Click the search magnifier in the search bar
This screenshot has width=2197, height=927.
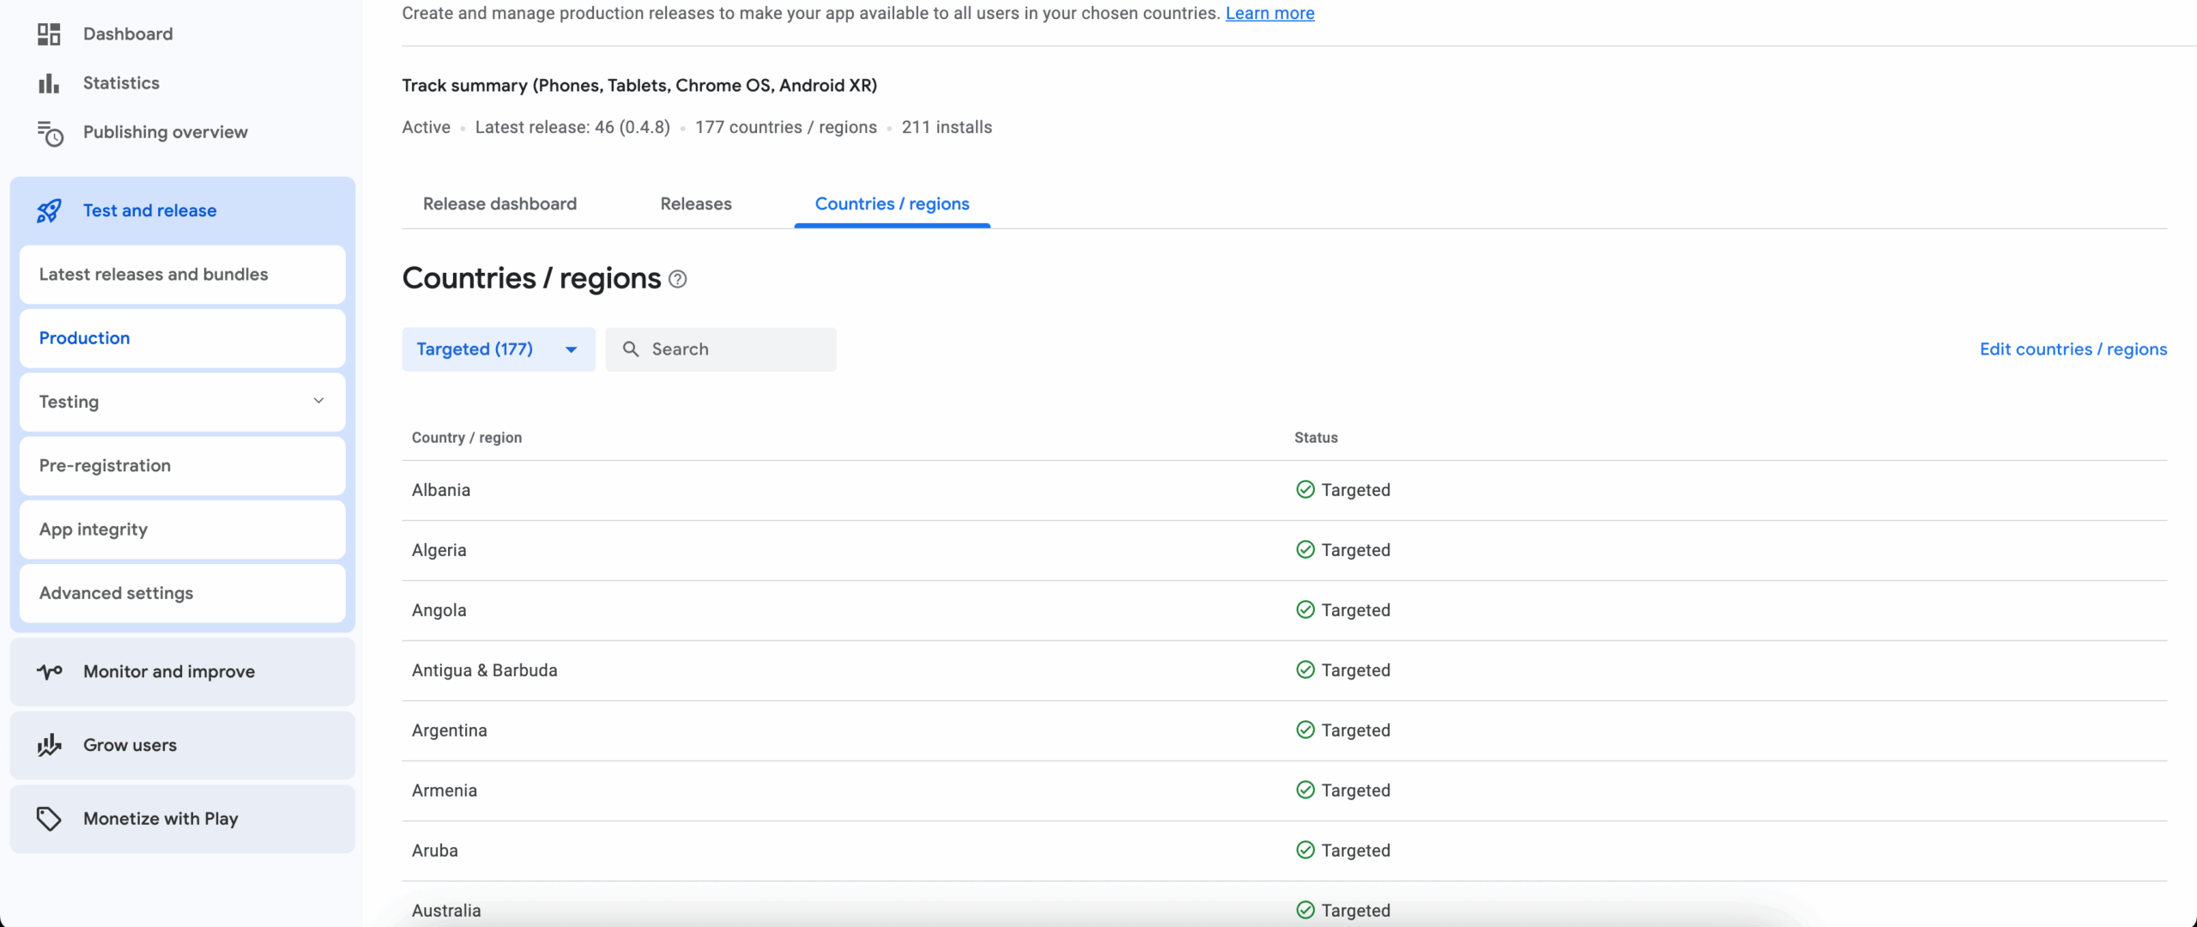tap(632, 348)
